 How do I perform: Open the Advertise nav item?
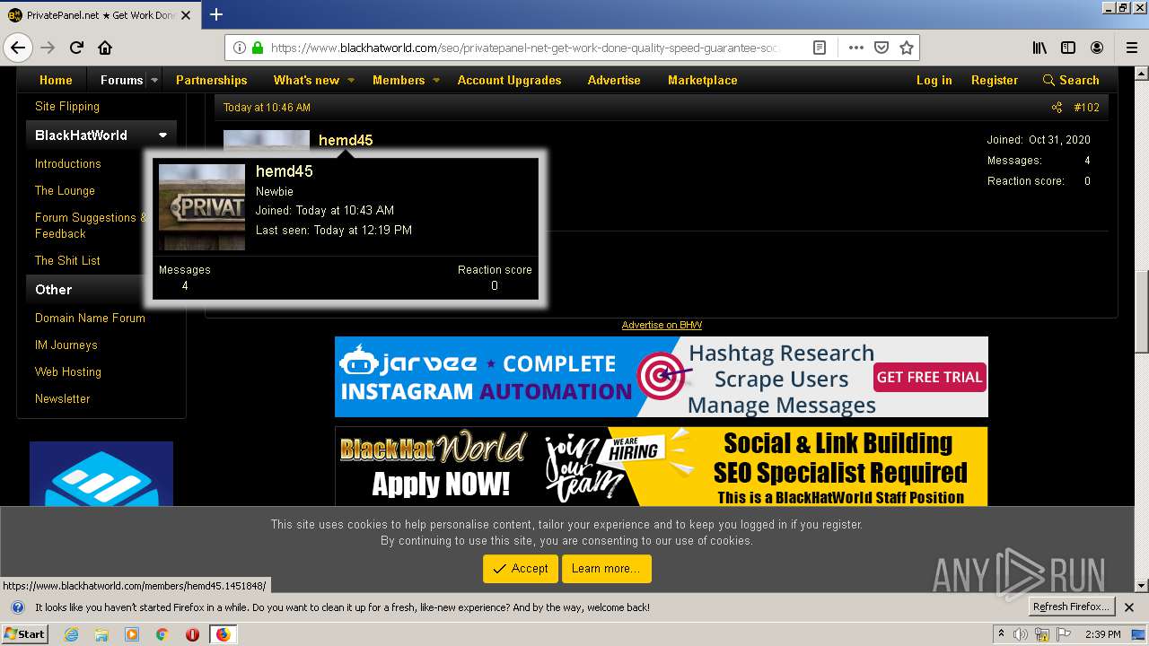click(x=614, y=80)
